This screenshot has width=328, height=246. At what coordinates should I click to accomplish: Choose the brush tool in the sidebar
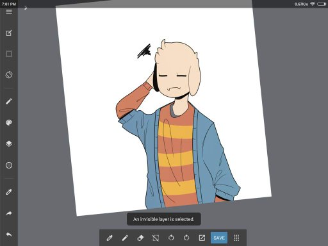coord(9,101)
